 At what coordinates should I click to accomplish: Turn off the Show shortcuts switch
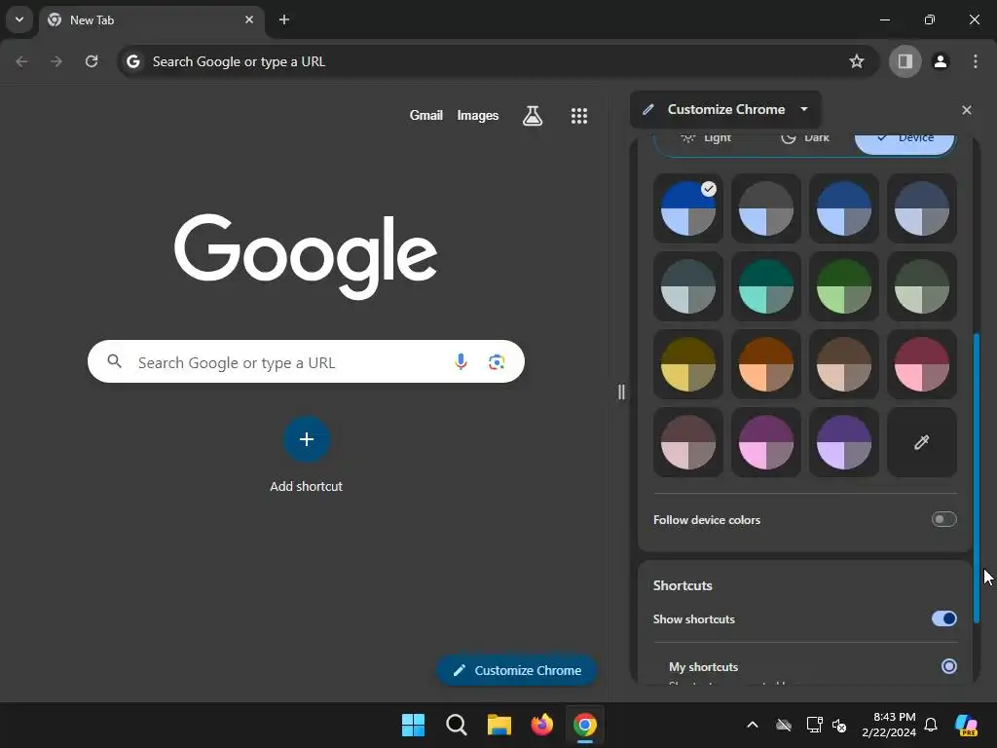click(943, 618)
